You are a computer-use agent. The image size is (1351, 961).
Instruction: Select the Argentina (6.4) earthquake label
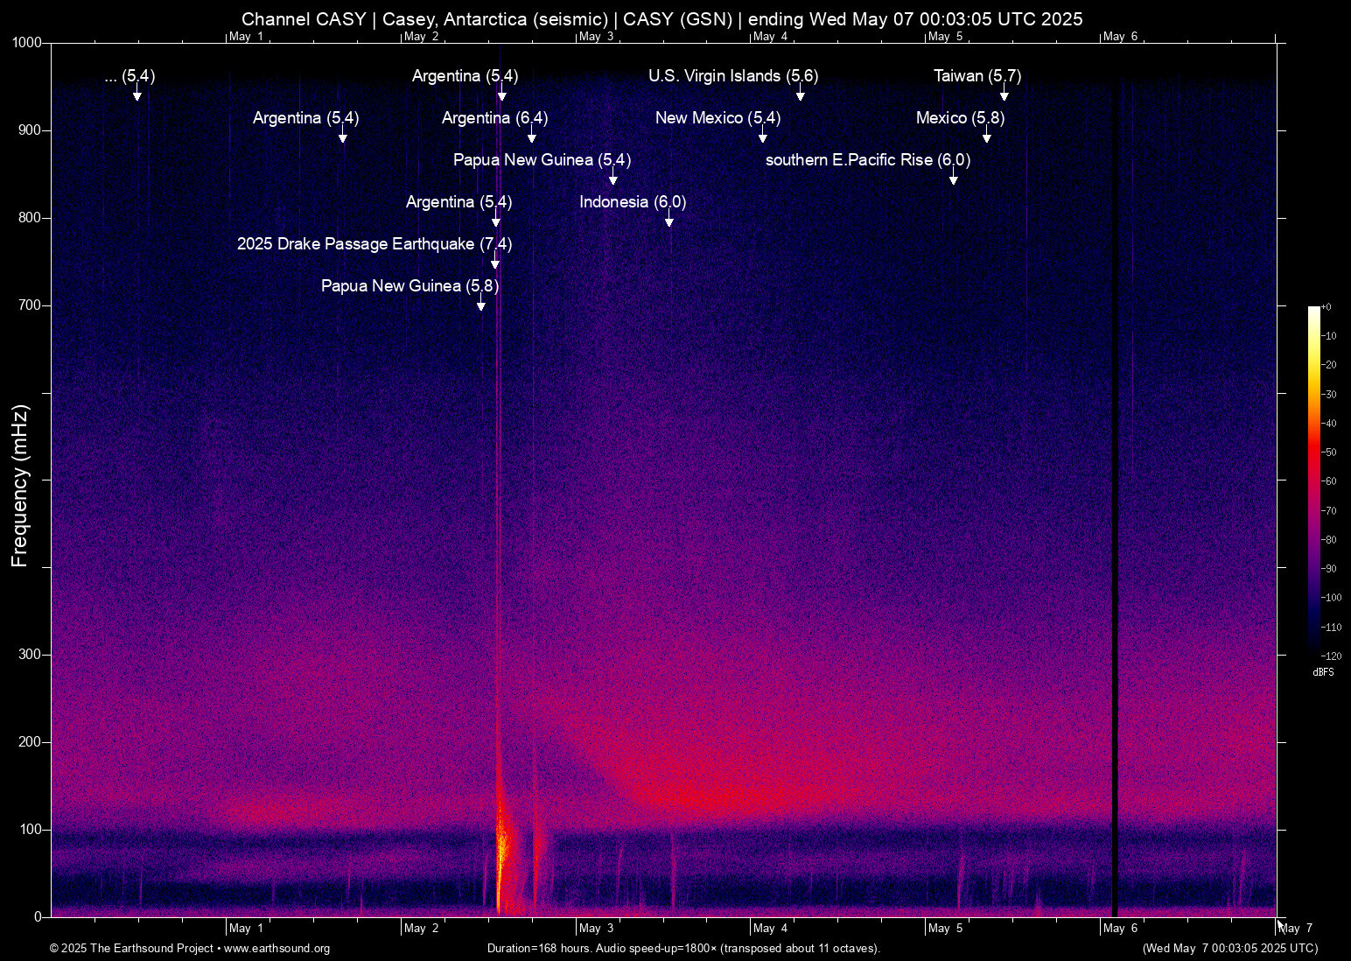pyautogui.click(x=494, y=117)
